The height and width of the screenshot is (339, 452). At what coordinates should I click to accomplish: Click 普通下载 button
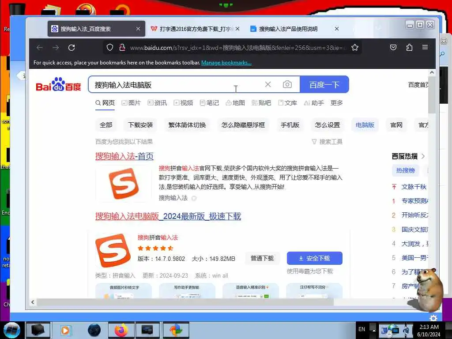[262, 258]
